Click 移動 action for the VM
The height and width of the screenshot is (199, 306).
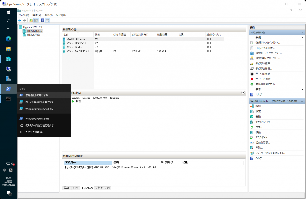(259, 132)
